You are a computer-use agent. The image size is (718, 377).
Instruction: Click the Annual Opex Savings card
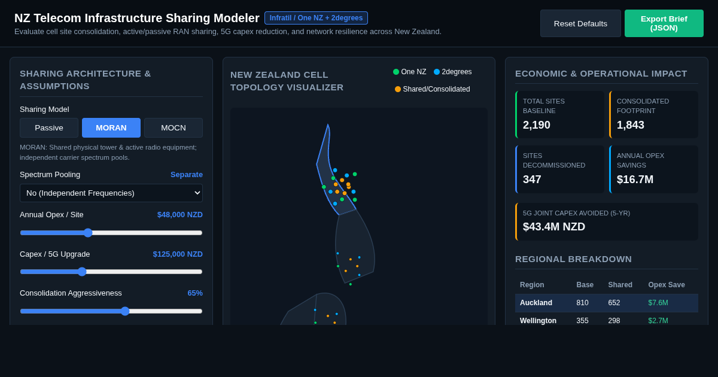click(x=653, y=169)
